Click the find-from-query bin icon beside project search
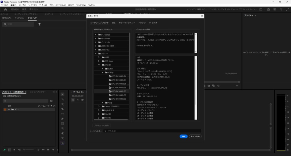 (x=51, y=101)
